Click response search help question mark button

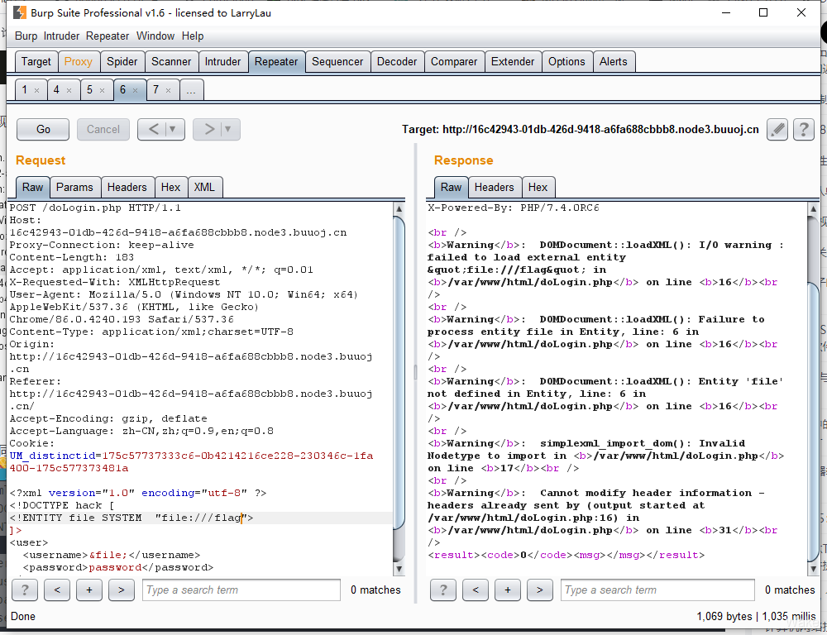point(443,590)
